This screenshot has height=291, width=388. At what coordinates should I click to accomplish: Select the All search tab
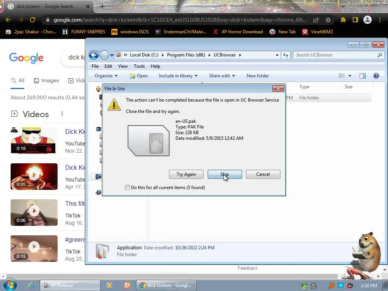click(x=17, y=81)
